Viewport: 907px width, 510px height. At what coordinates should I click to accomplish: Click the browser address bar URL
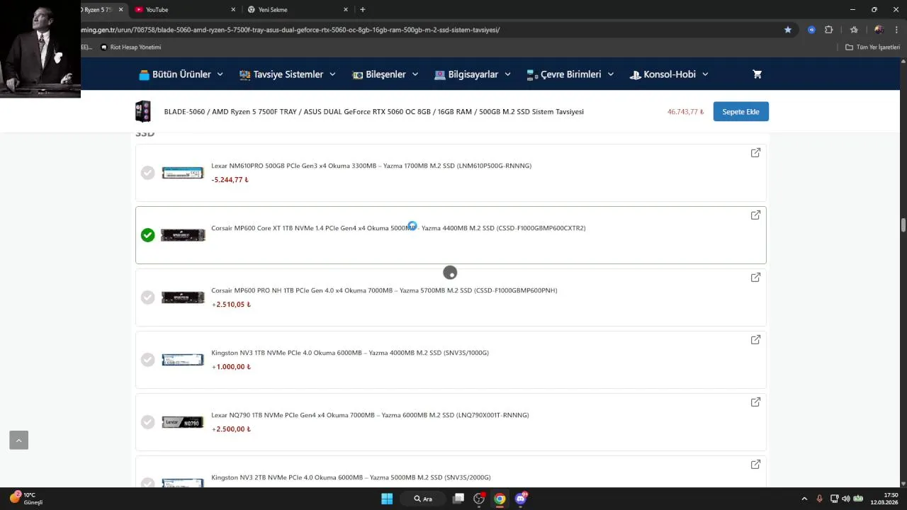291,30
